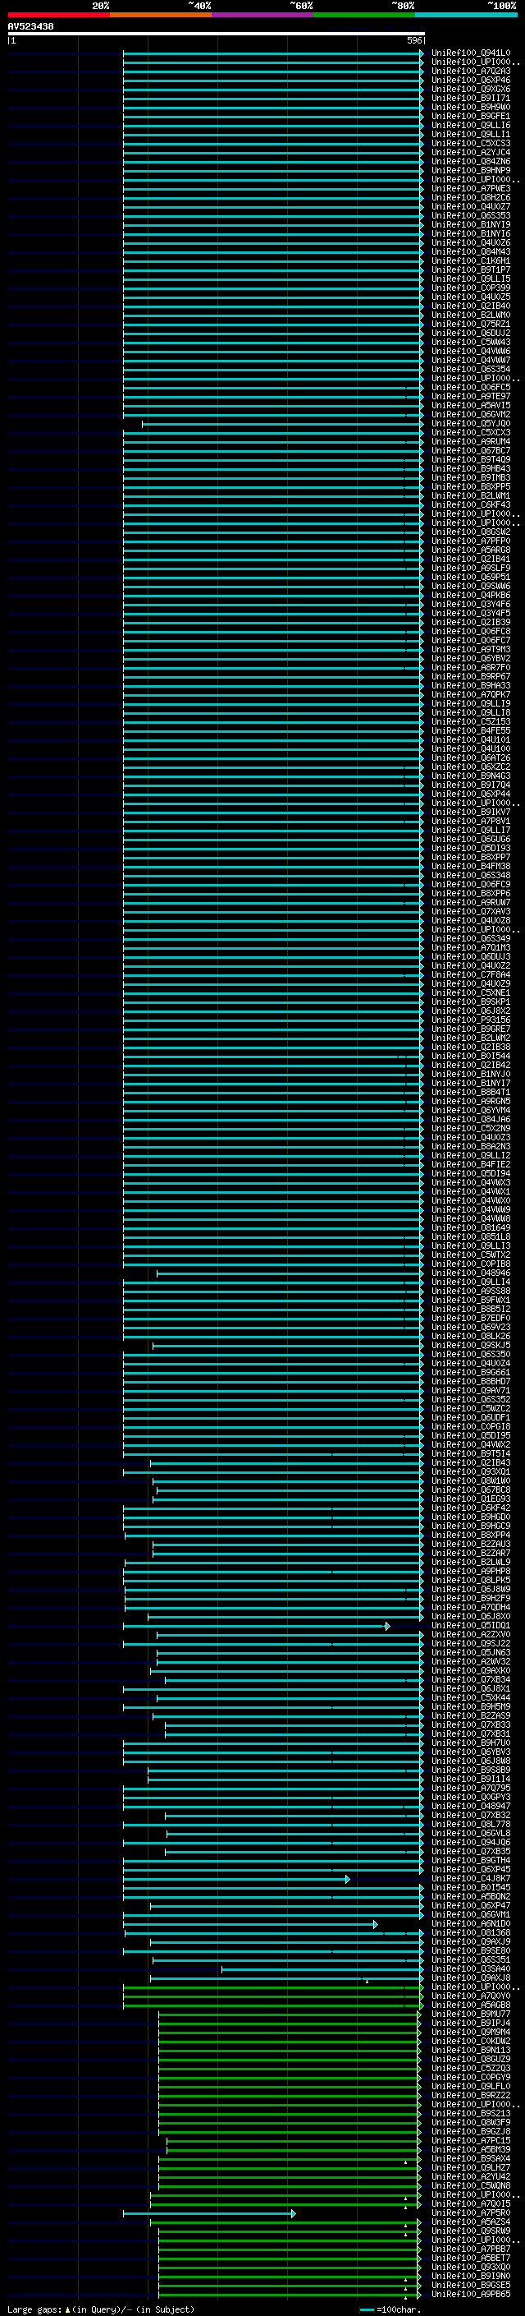Select the label UniRef100_B7EDF0

pos(471,1318)
